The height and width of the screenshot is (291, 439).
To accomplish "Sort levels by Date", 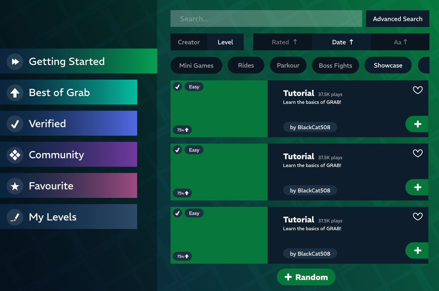I will tap(342, 42).
